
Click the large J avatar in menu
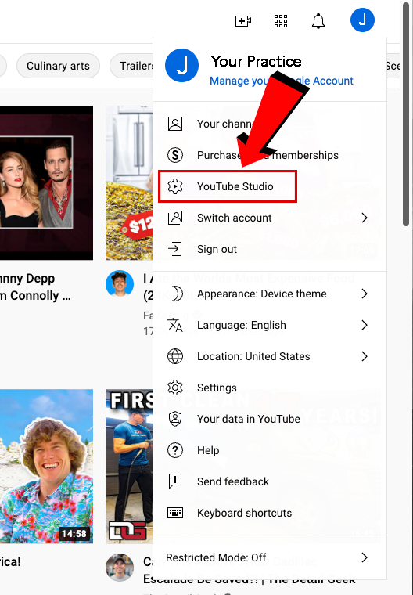[181, 65]
